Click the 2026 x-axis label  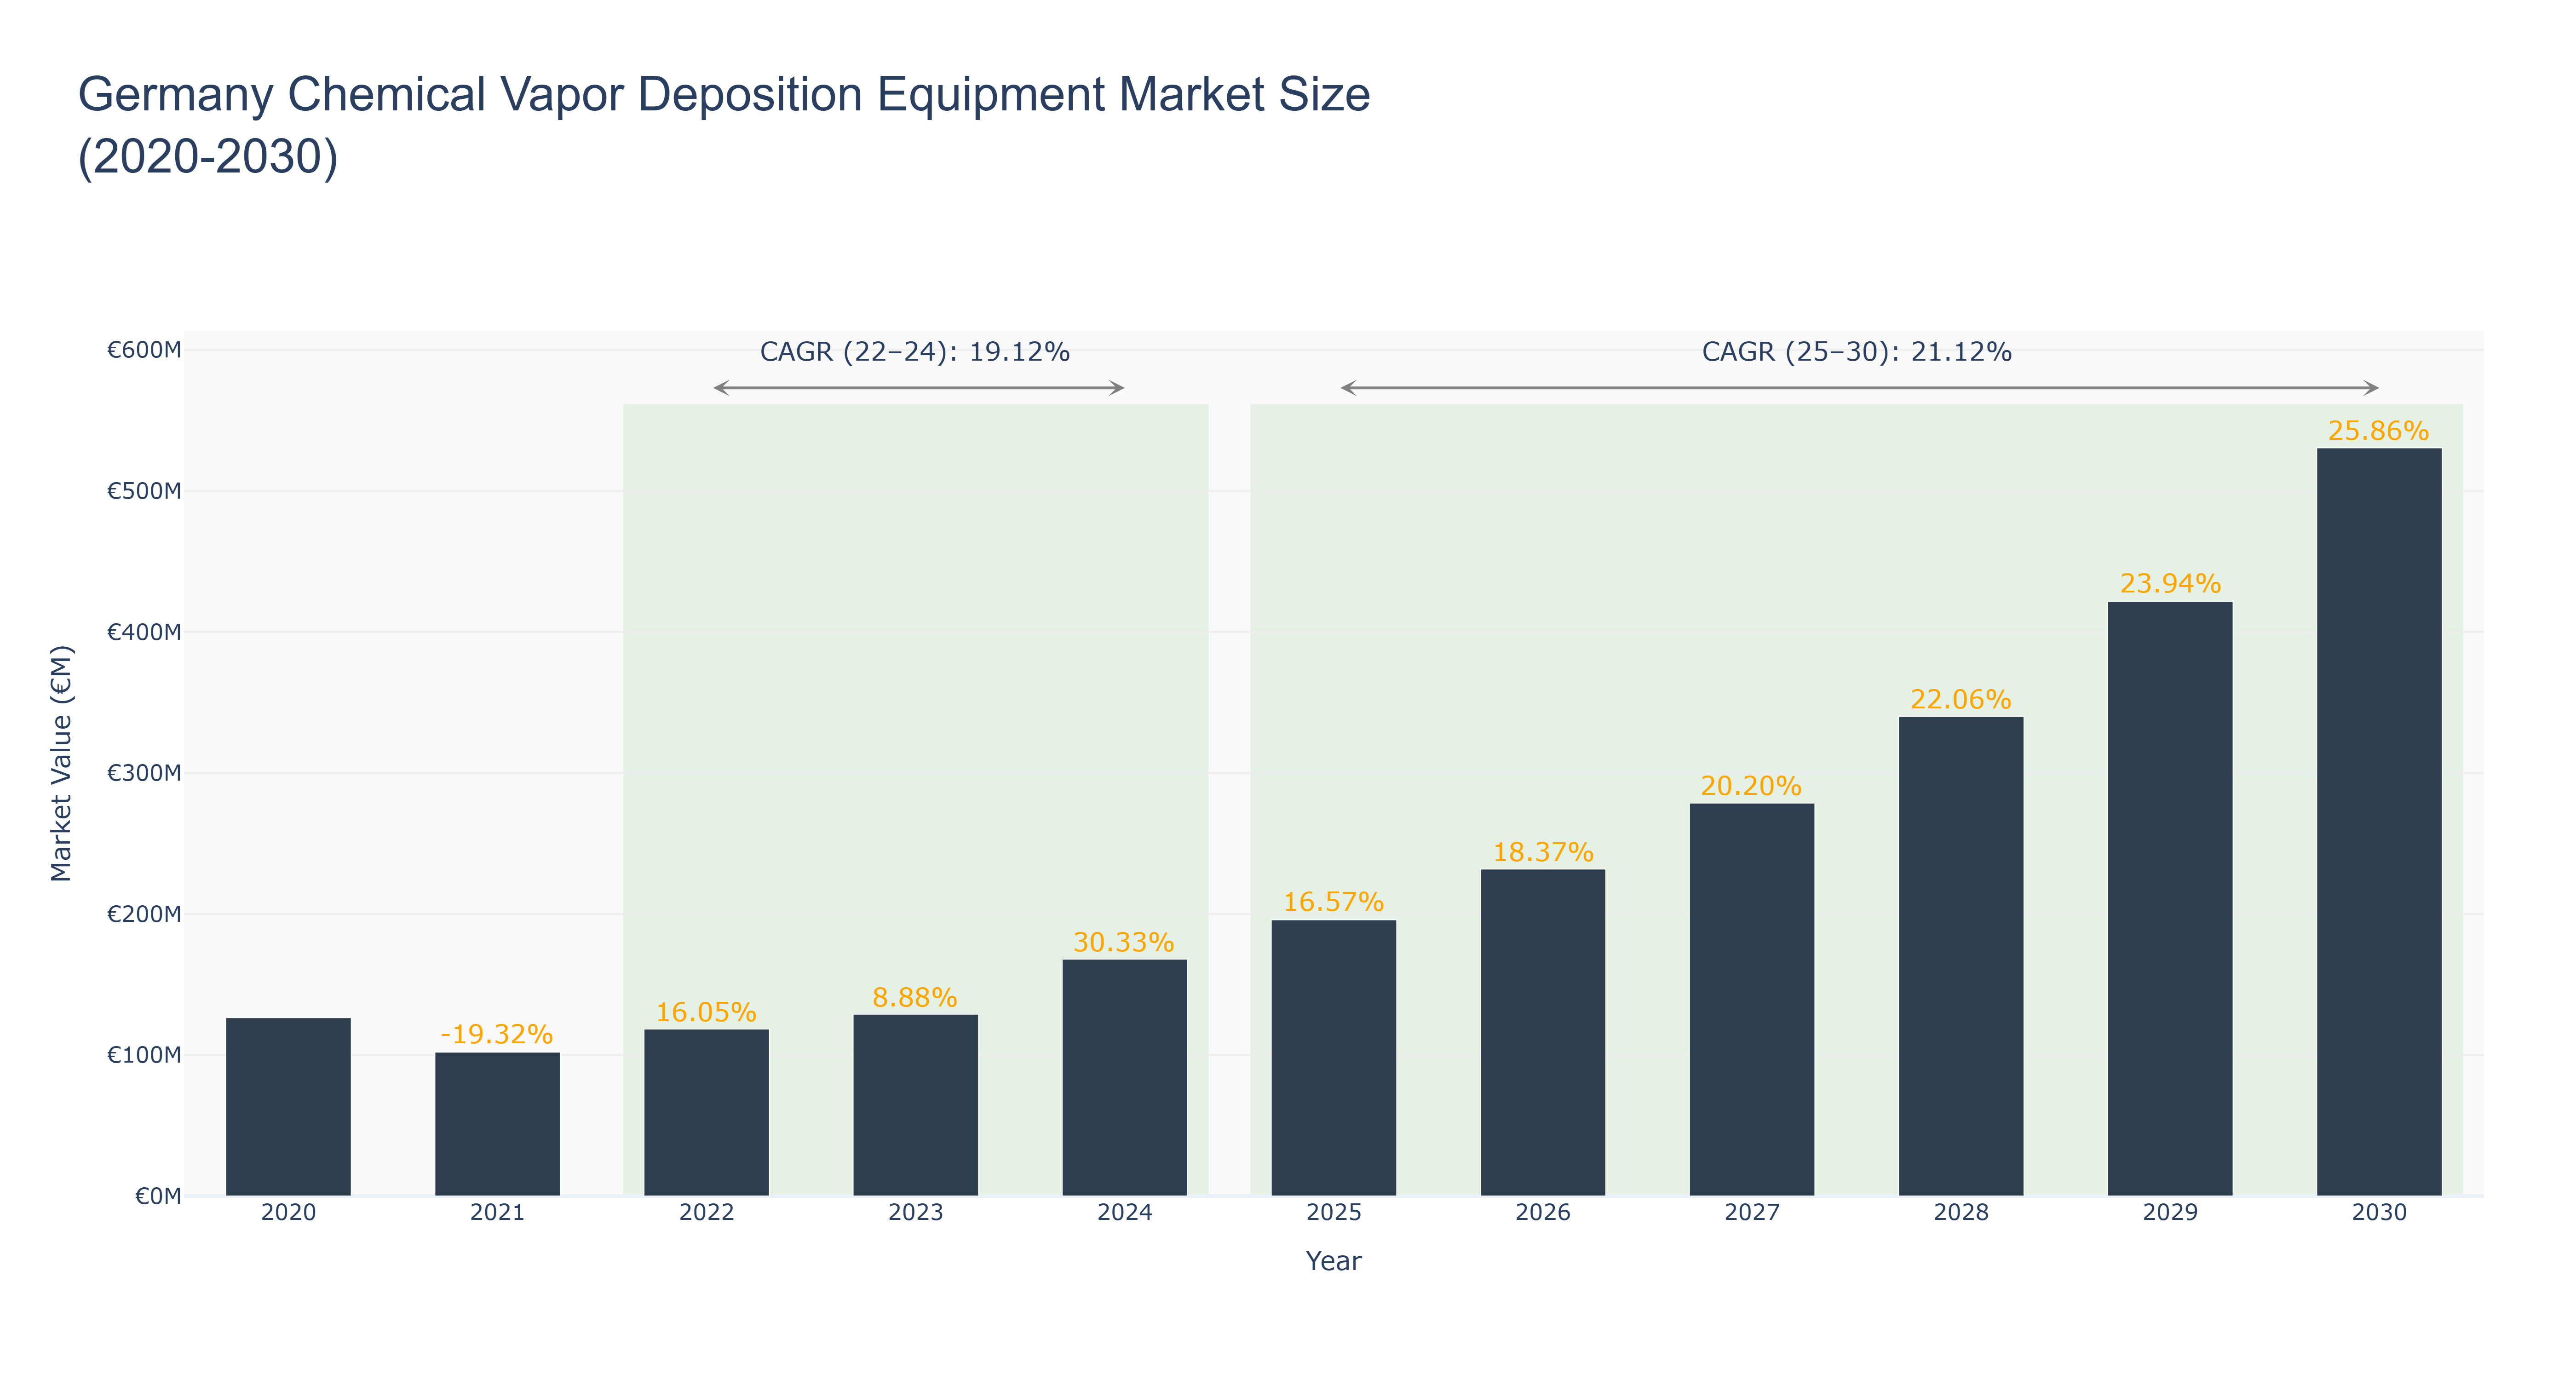(x=1542, y=1213)
